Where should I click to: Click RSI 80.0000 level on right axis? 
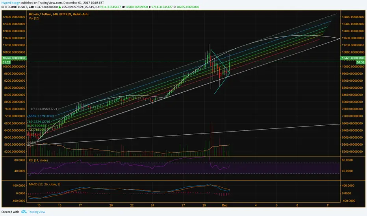point(348,160)
